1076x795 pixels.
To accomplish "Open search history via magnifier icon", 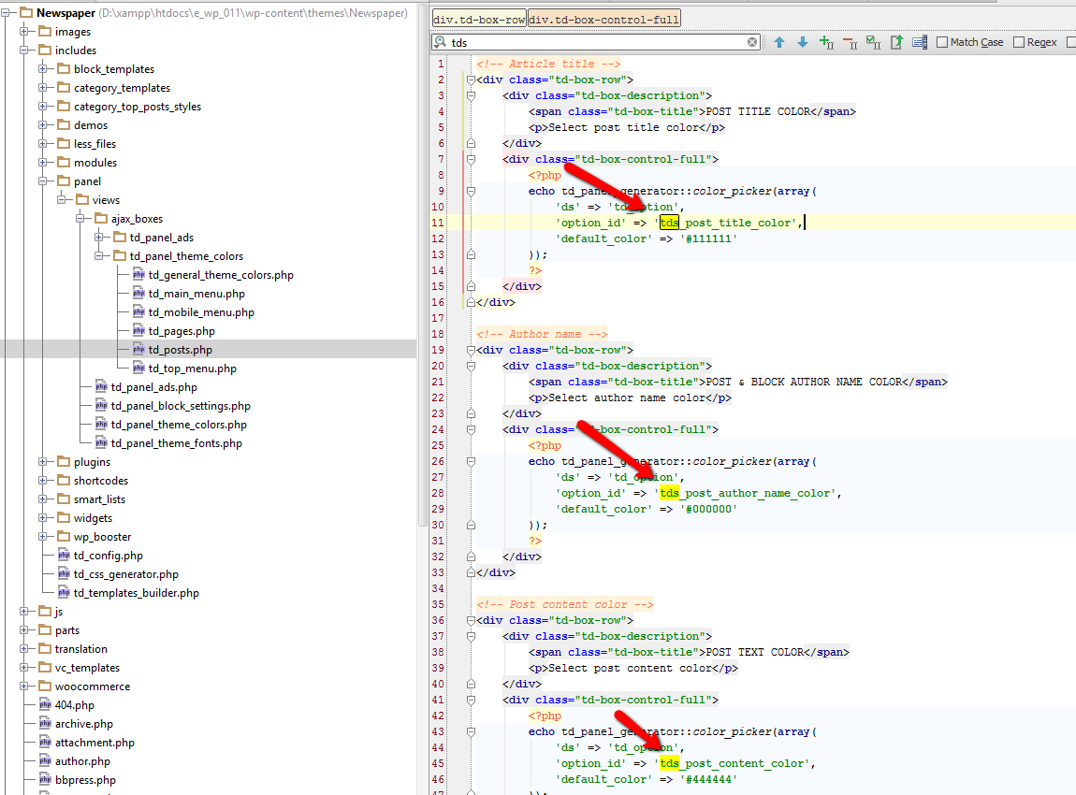I will 441,42.
